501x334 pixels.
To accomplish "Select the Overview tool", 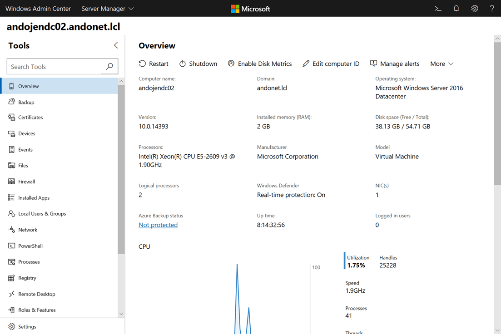I will (x=60, y=86).
